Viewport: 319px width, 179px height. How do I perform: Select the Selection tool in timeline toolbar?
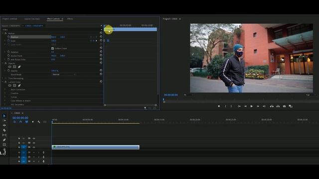4,116
